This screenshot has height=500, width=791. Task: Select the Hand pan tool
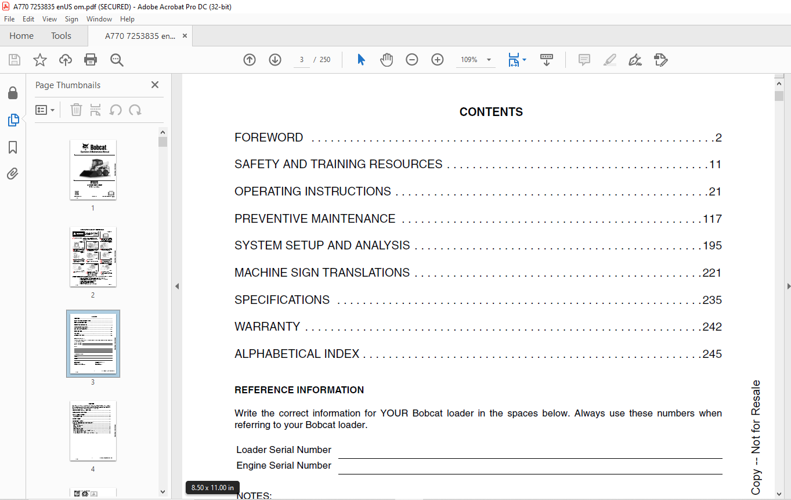(x=387, y=60)
